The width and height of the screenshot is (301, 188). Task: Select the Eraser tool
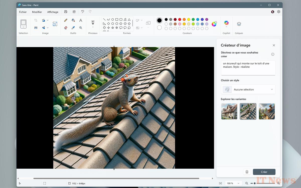coord(66,28)
